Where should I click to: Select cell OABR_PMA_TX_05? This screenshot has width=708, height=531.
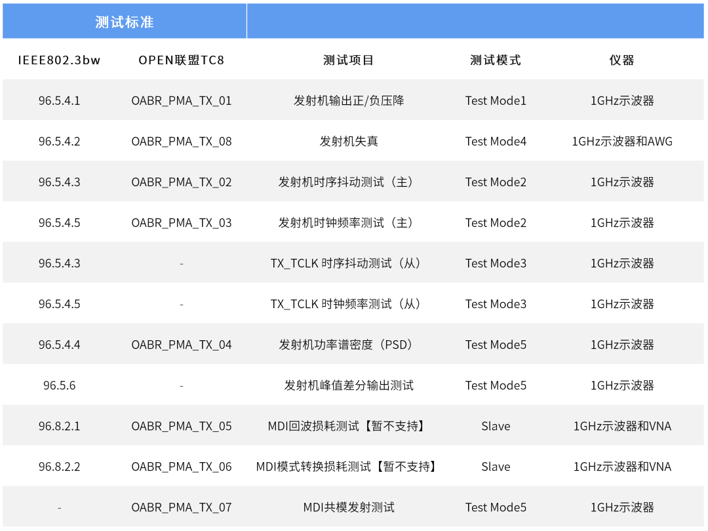182,426
